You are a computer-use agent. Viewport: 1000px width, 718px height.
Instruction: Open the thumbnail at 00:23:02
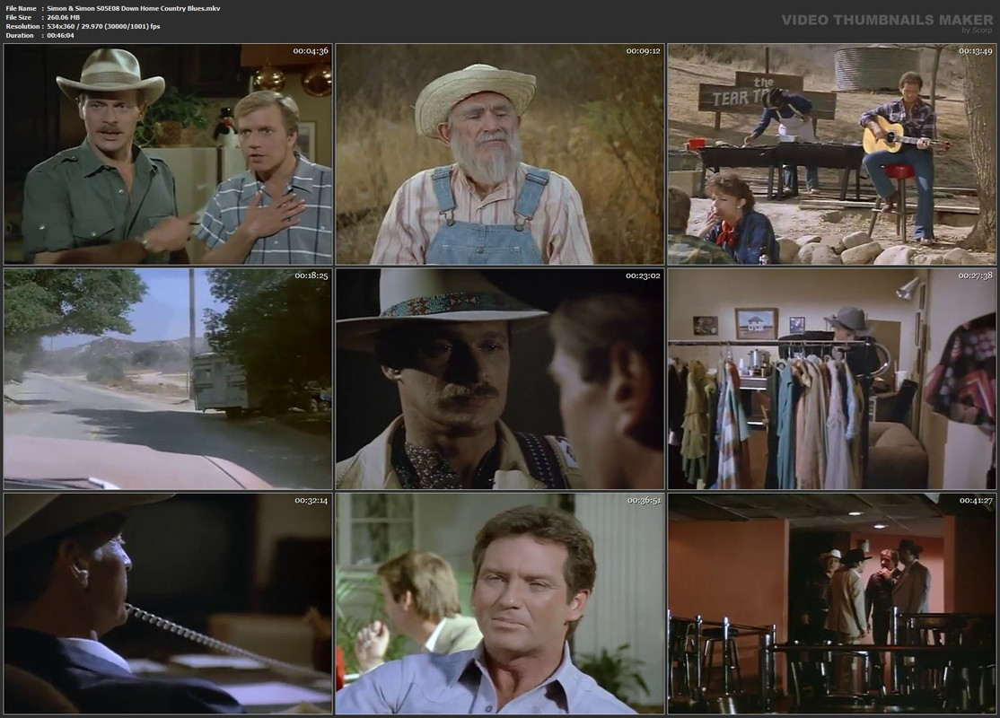(x=500, y=379)
